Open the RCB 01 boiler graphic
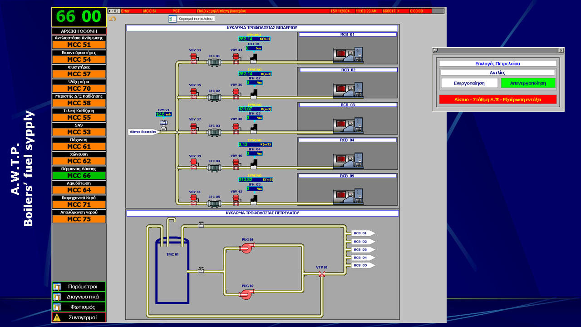 [348, 54]
